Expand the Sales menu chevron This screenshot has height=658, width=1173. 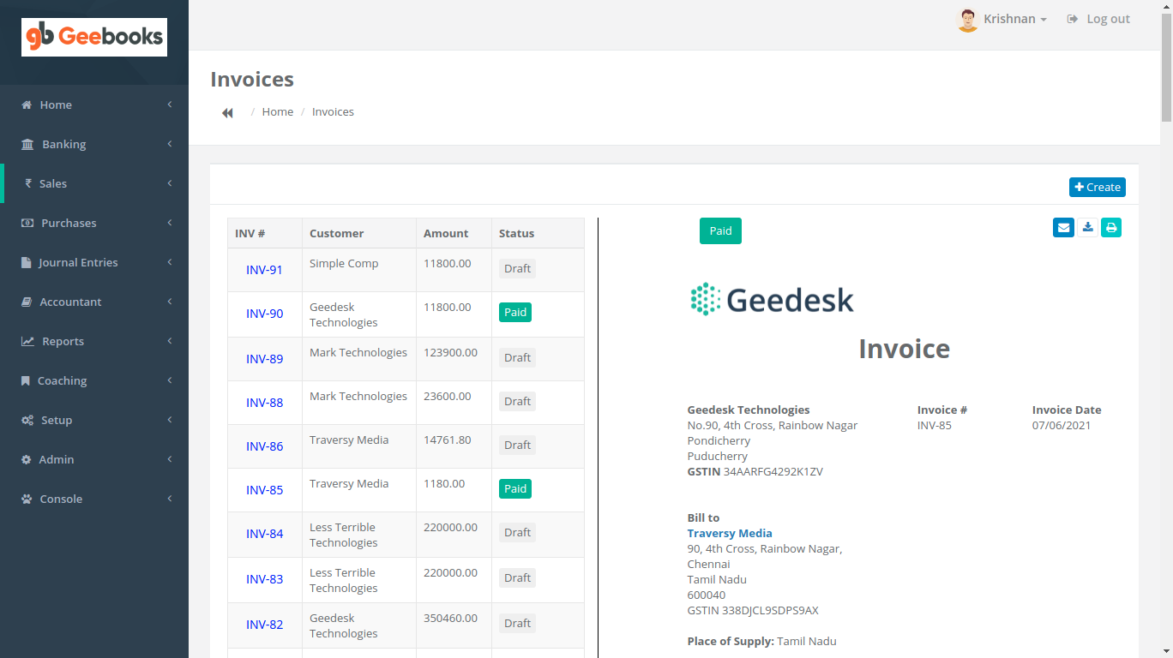coord(169,183)
